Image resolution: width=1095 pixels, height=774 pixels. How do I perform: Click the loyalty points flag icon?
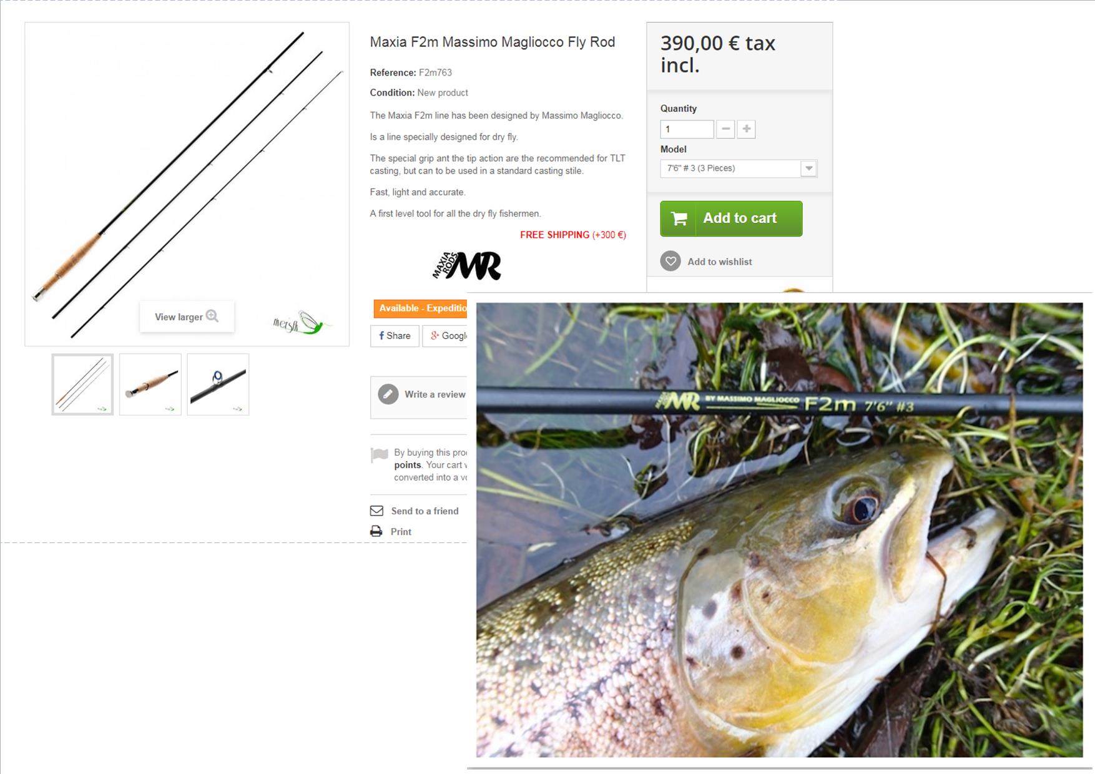379,455
